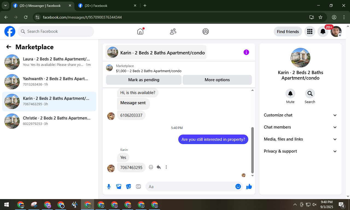Open the Menu grid icon
Screen dimensions: 350x210
click(x=310, y=31)
